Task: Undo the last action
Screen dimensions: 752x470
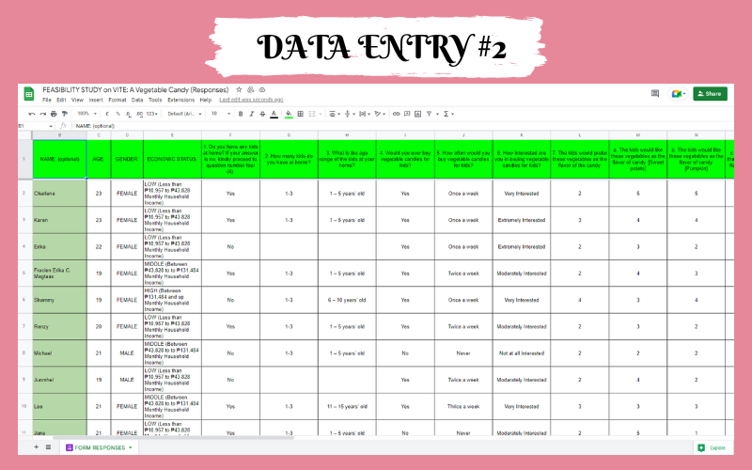Action: point(32,114)
